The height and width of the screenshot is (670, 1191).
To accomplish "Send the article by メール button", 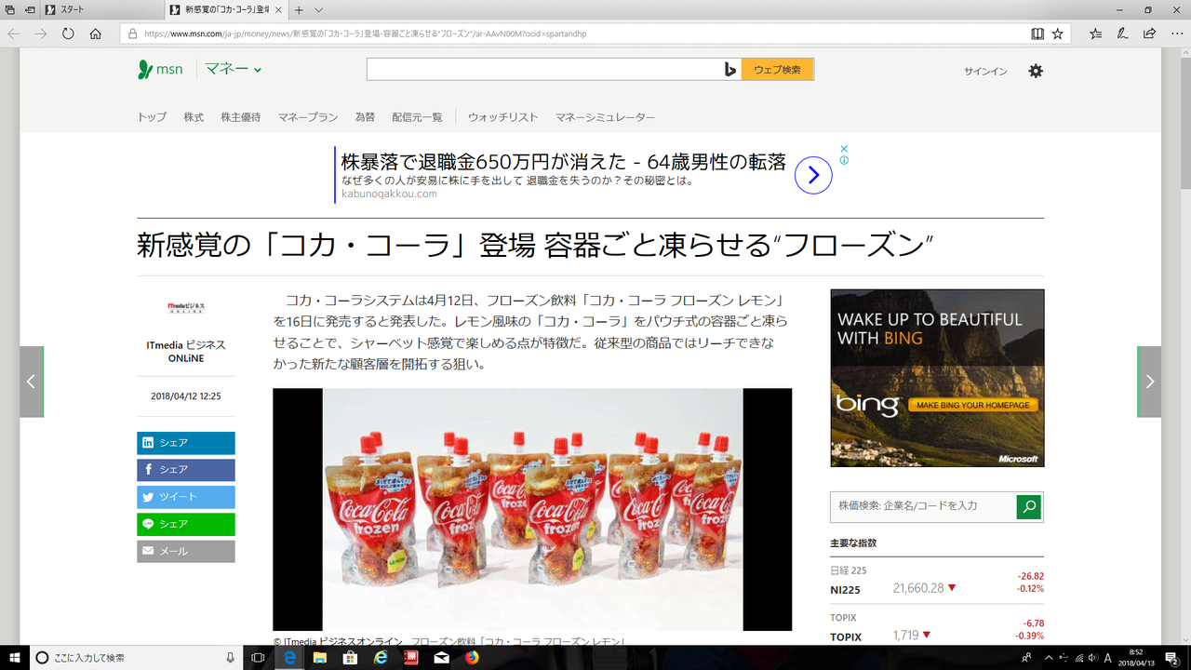I will point(186,551).
